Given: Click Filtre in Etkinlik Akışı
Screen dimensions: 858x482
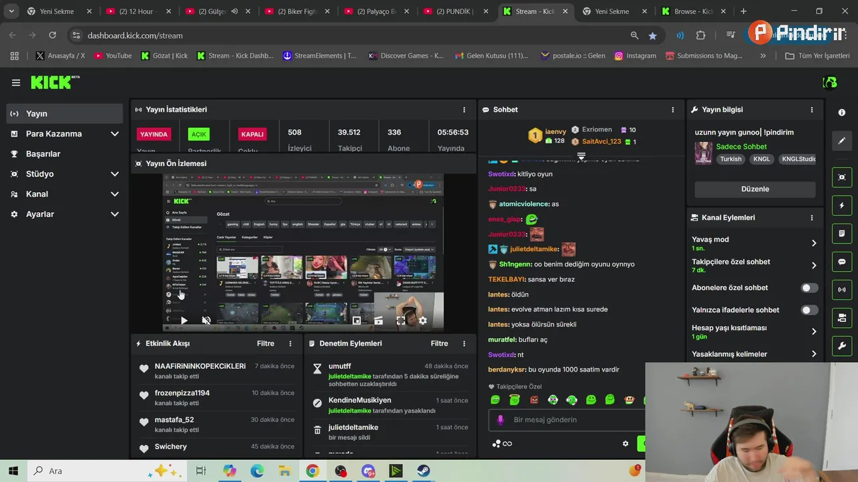Looking at the screenshot, I should (265, 343).
